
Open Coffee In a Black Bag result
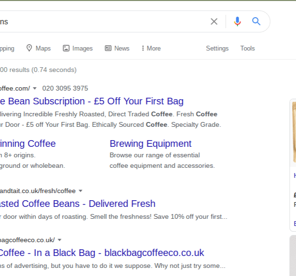(102, 253)
